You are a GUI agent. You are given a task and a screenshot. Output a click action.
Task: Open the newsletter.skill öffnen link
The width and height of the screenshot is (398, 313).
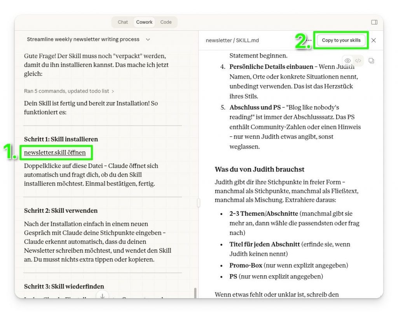[55, 152]
